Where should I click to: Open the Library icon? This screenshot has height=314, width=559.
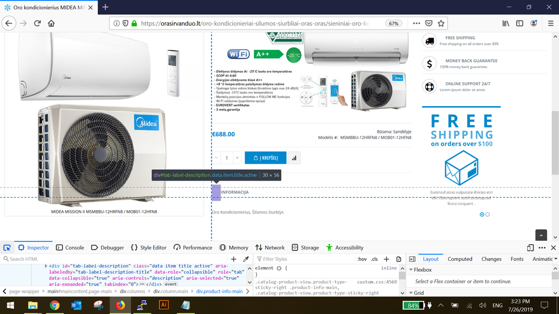pos(505,23)
